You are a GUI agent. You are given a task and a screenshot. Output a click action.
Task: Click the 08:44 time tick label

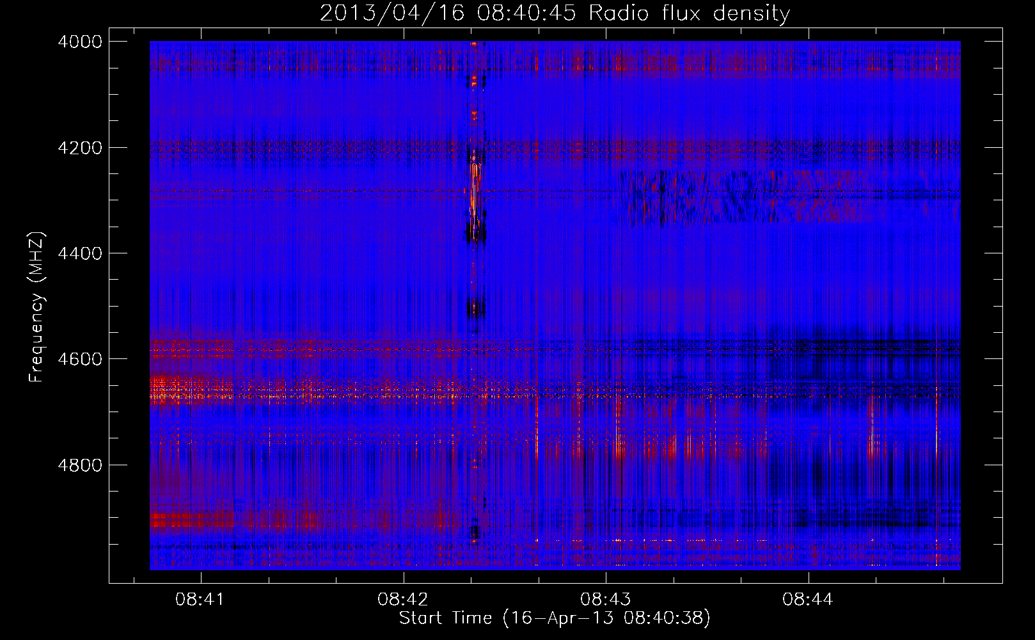[x=808, y=599]
